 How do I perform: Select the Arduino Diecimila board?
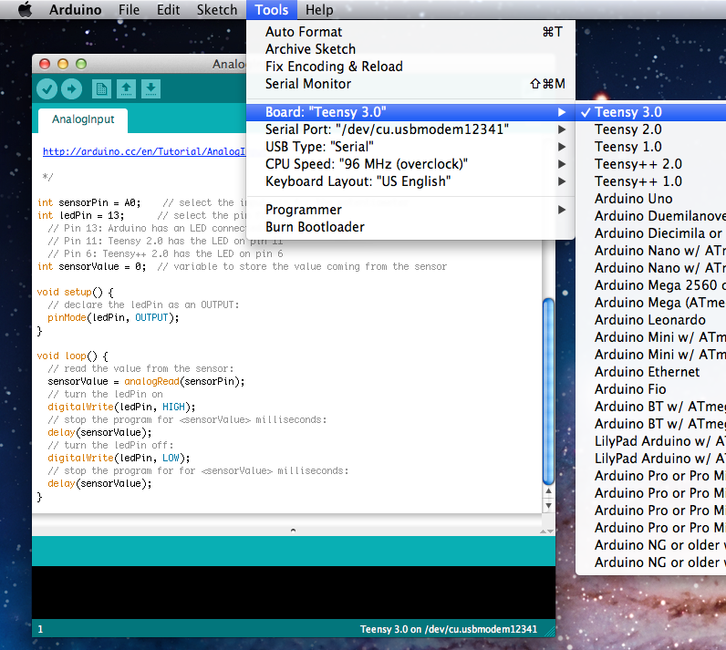click(650, 233)
